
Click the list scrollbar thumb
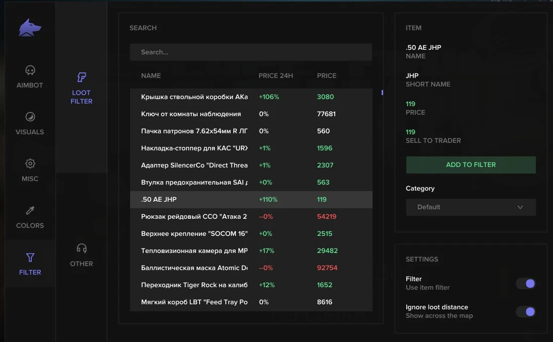coord(382,93)
